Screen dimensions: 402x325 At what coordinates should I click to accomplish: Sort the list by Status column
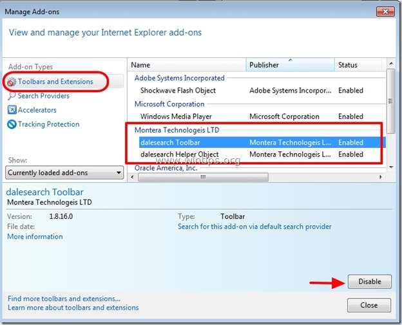[358, 65]
